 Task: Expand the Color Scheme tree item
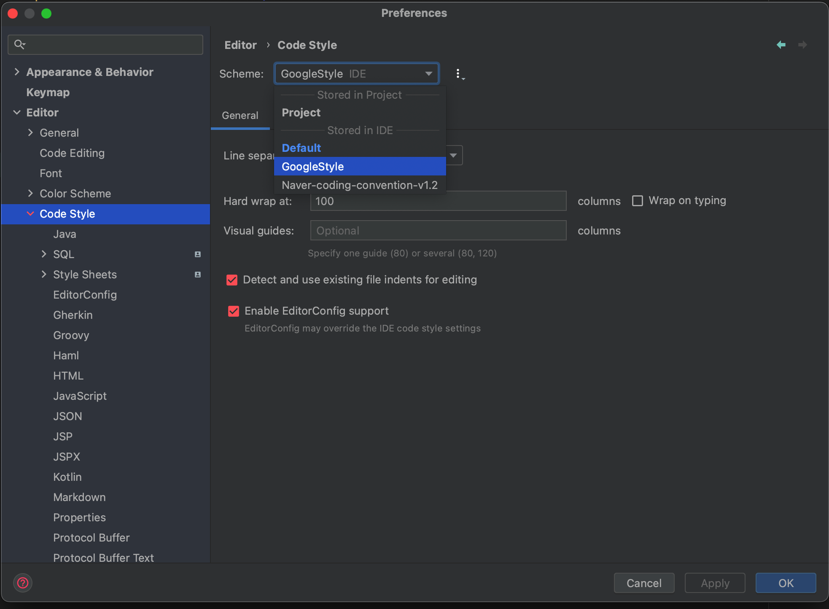30,194
